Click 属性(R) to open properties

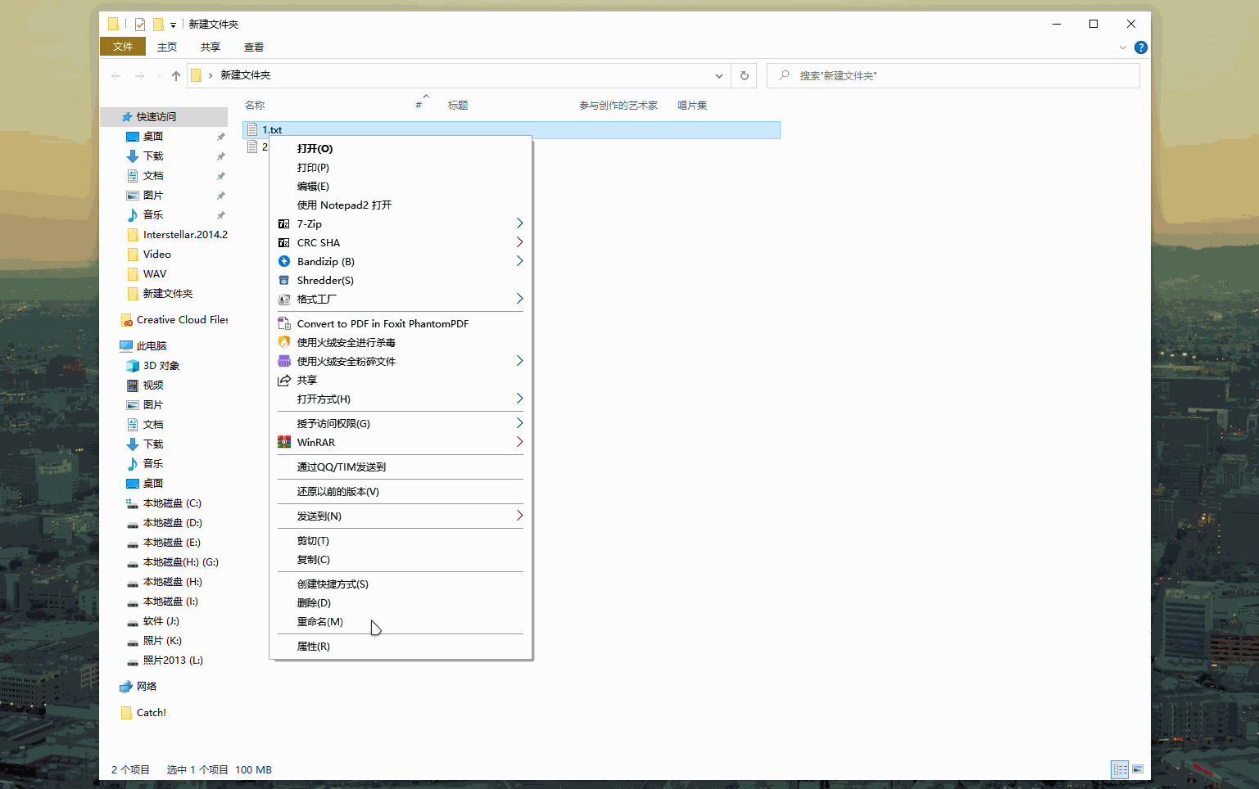click(x=313, y=647)
